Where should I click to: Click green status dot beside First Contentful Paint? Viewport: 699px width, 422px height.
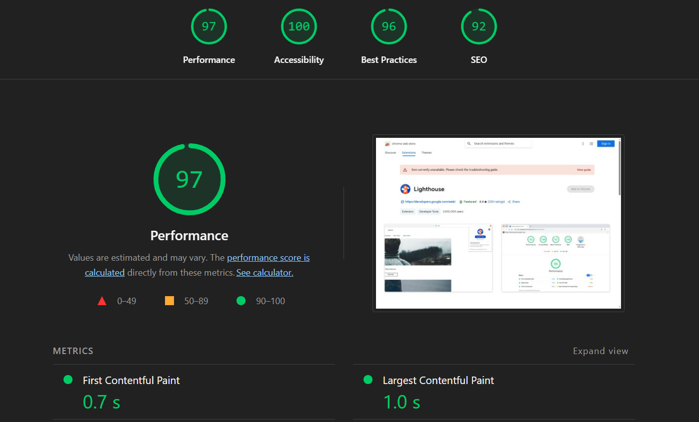point(68,380)
